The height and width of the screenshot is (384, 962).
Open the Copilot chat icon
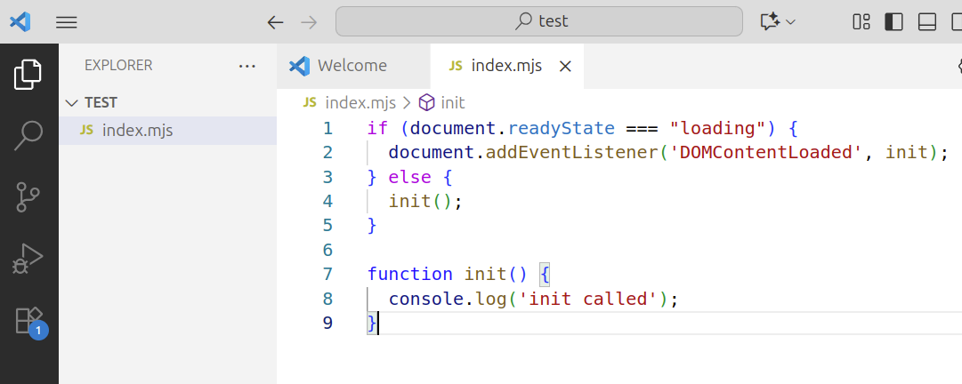click(x=769, y=22)
